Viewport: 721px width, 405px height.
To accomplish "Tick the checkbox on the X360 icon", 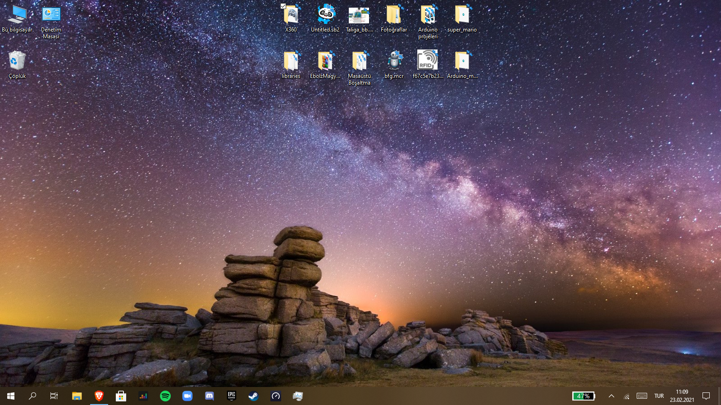I will (x=283, y=6).
